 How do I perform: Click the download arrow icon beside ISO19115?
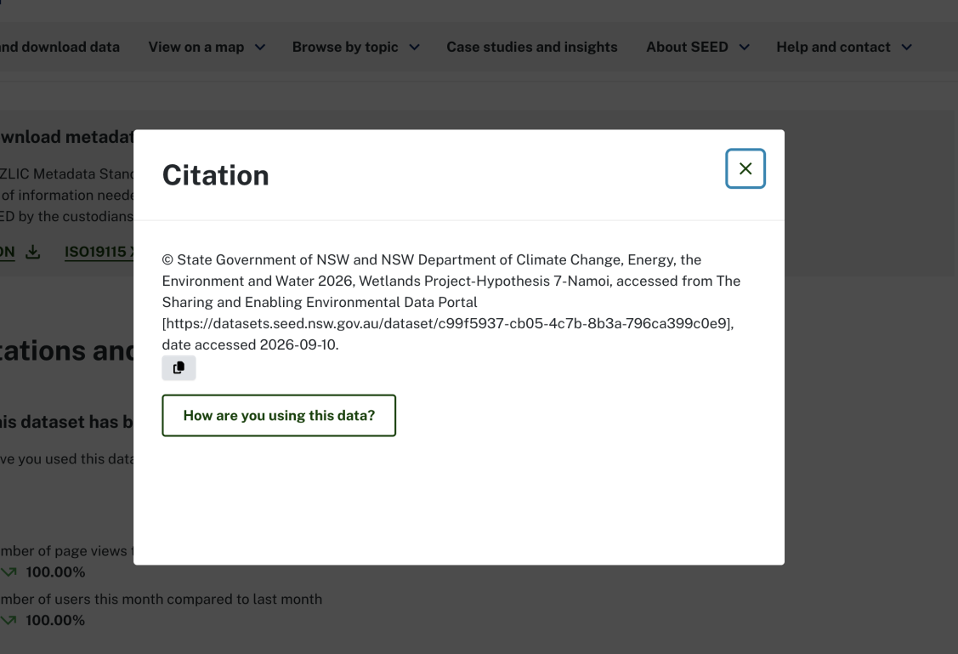coord(33,252)
